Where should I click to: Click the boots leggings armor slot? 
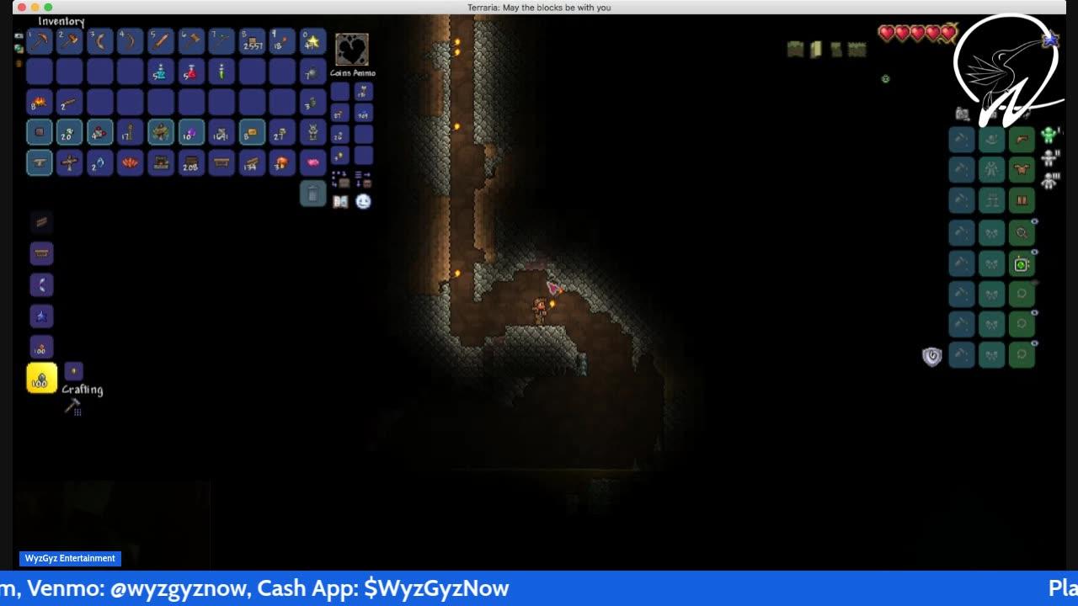tap(1022, 201)
